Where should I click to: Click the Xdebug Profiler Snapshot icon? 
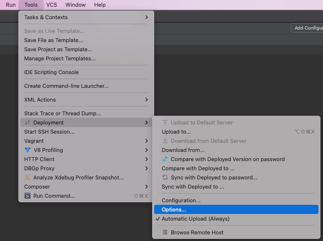pos(28,178)
